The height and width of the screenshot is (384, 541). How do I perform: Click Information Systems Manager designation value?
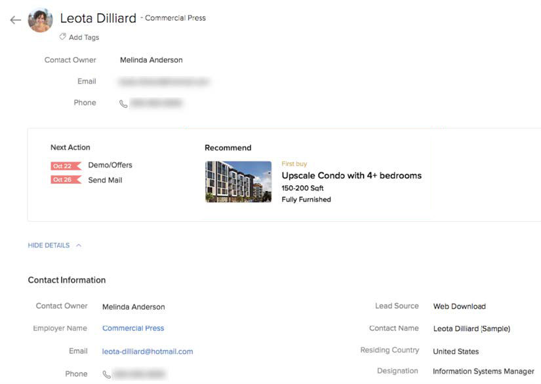[x=483, y=372]
